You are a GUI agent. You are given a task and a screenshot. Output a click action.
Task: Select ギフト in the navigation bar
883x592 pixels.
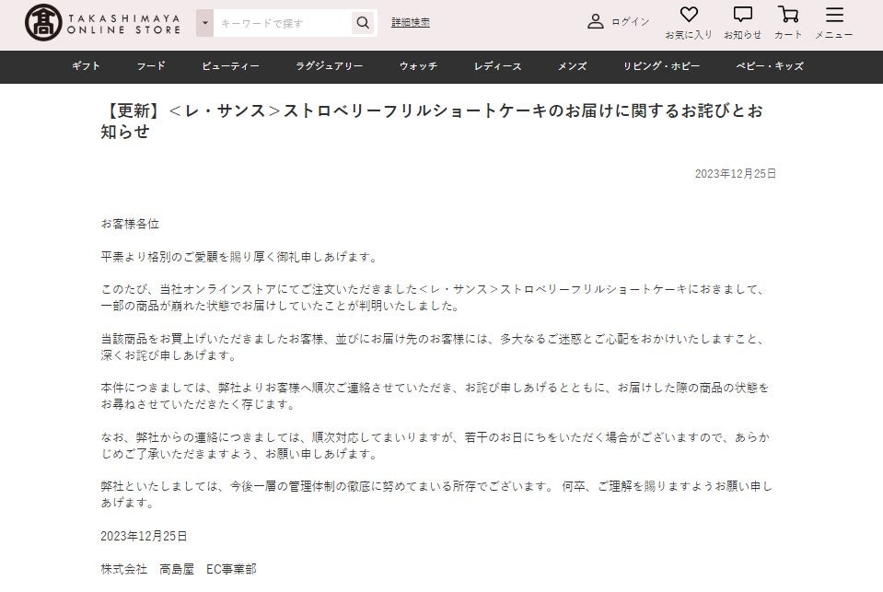[x=86, y=66]
